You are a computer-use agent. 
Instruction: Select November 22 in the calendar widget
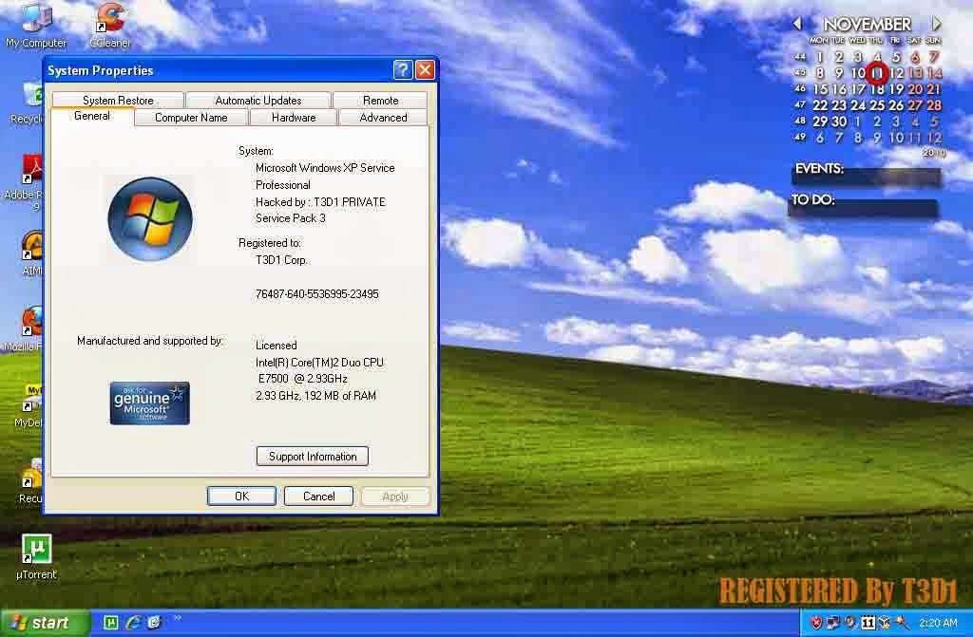click(820, 105)
